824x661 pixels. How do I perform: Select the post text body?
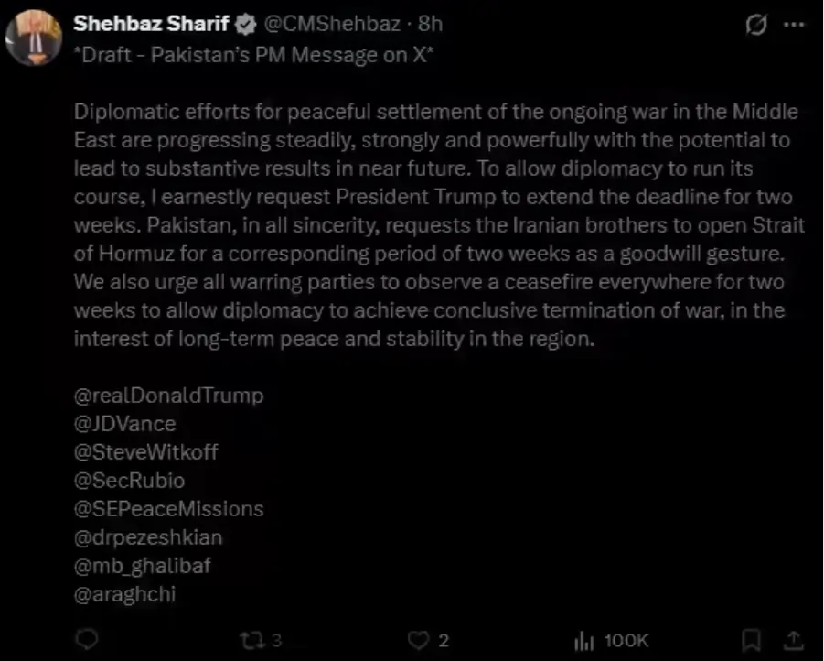tap(430, 224)
